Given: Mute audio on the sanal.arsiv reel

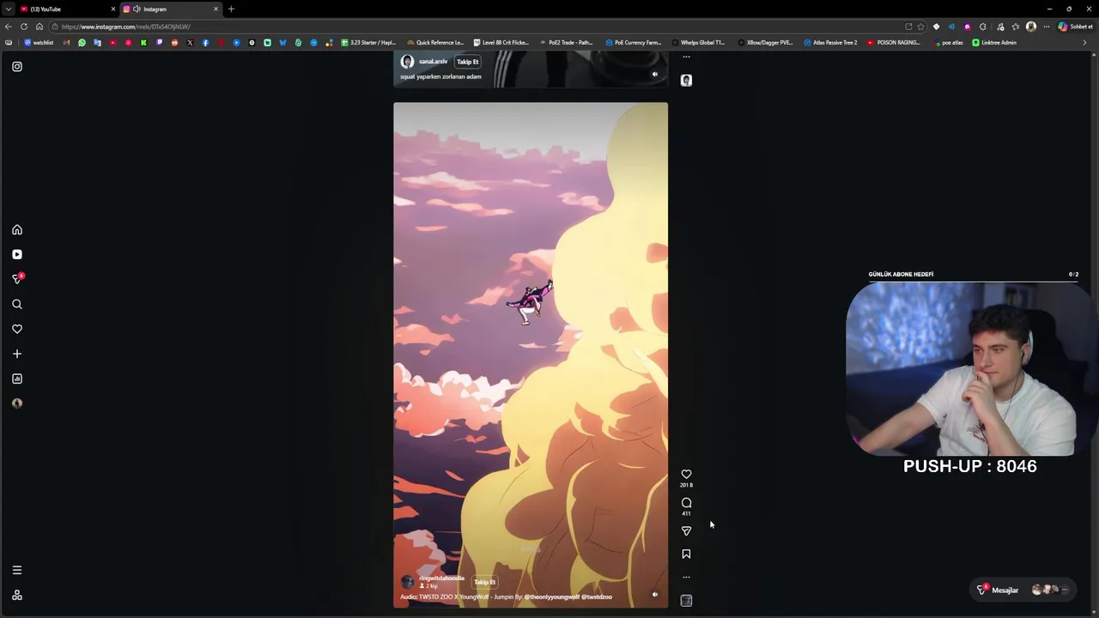Looking at the screenshot, I should pyautogui.click(x=654, y=74).
